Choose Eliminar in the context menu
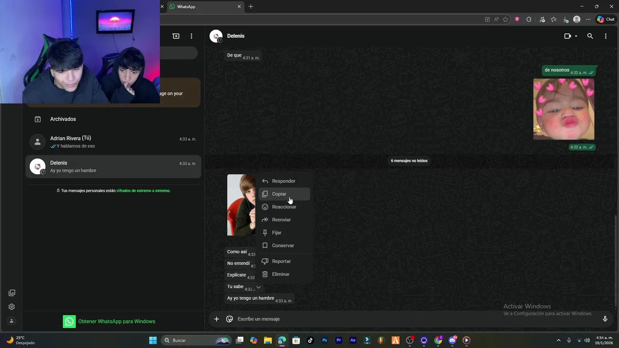This screenshot has height=348, width=619. (x=284, y=274)
